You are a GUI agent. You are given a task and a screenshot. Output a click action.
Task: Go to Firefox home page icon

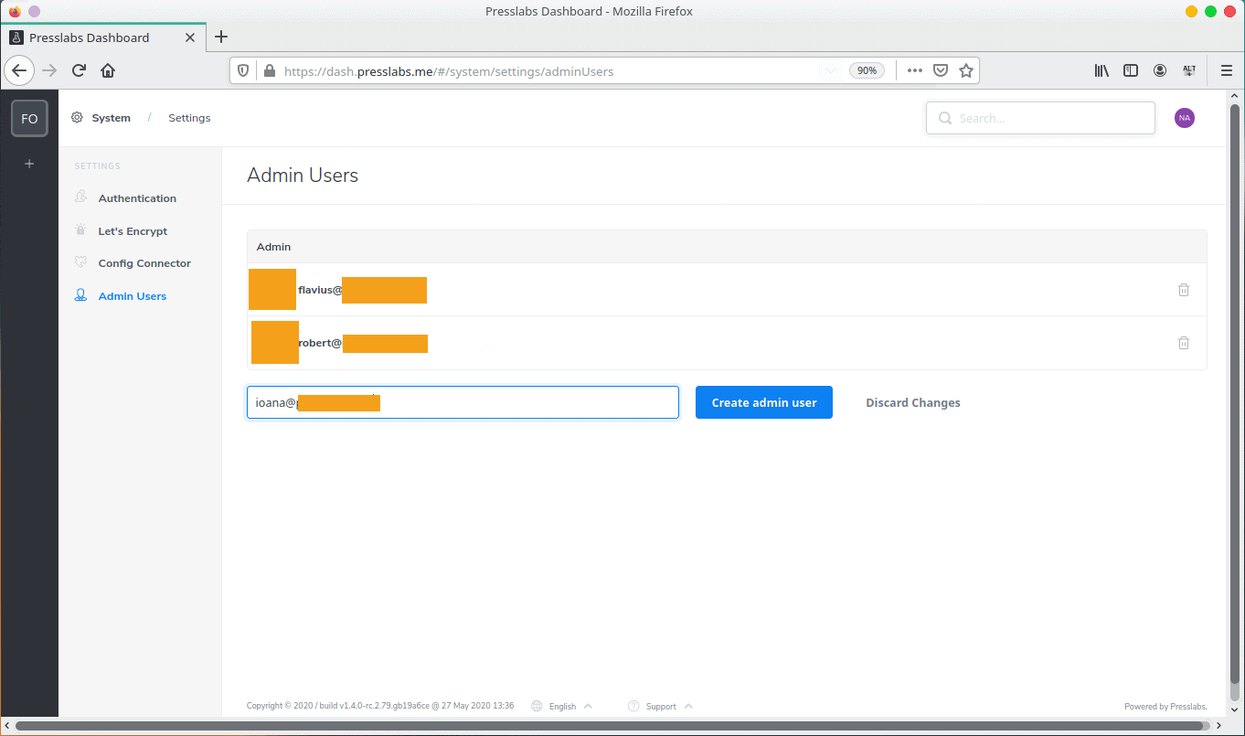click(108, 70)
